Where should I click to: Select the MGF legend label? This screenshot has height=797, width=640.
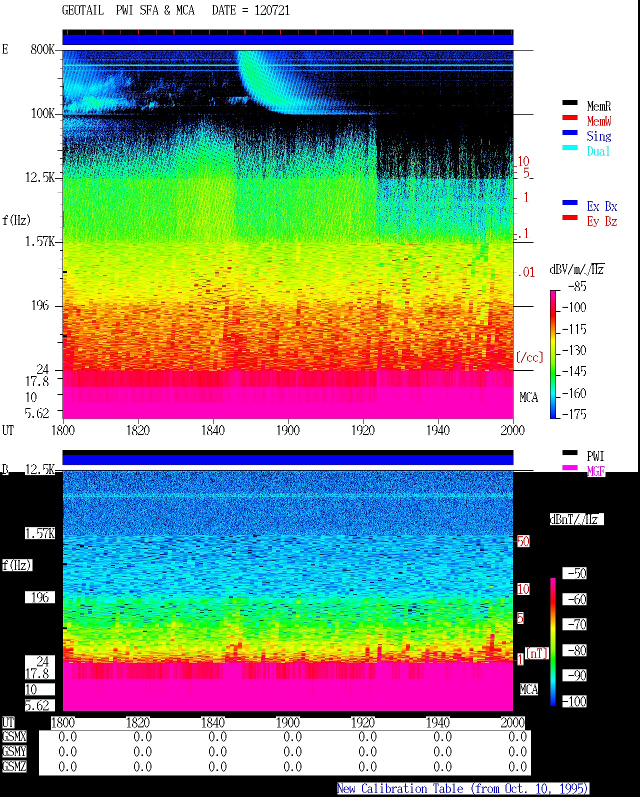pos(596,471)
